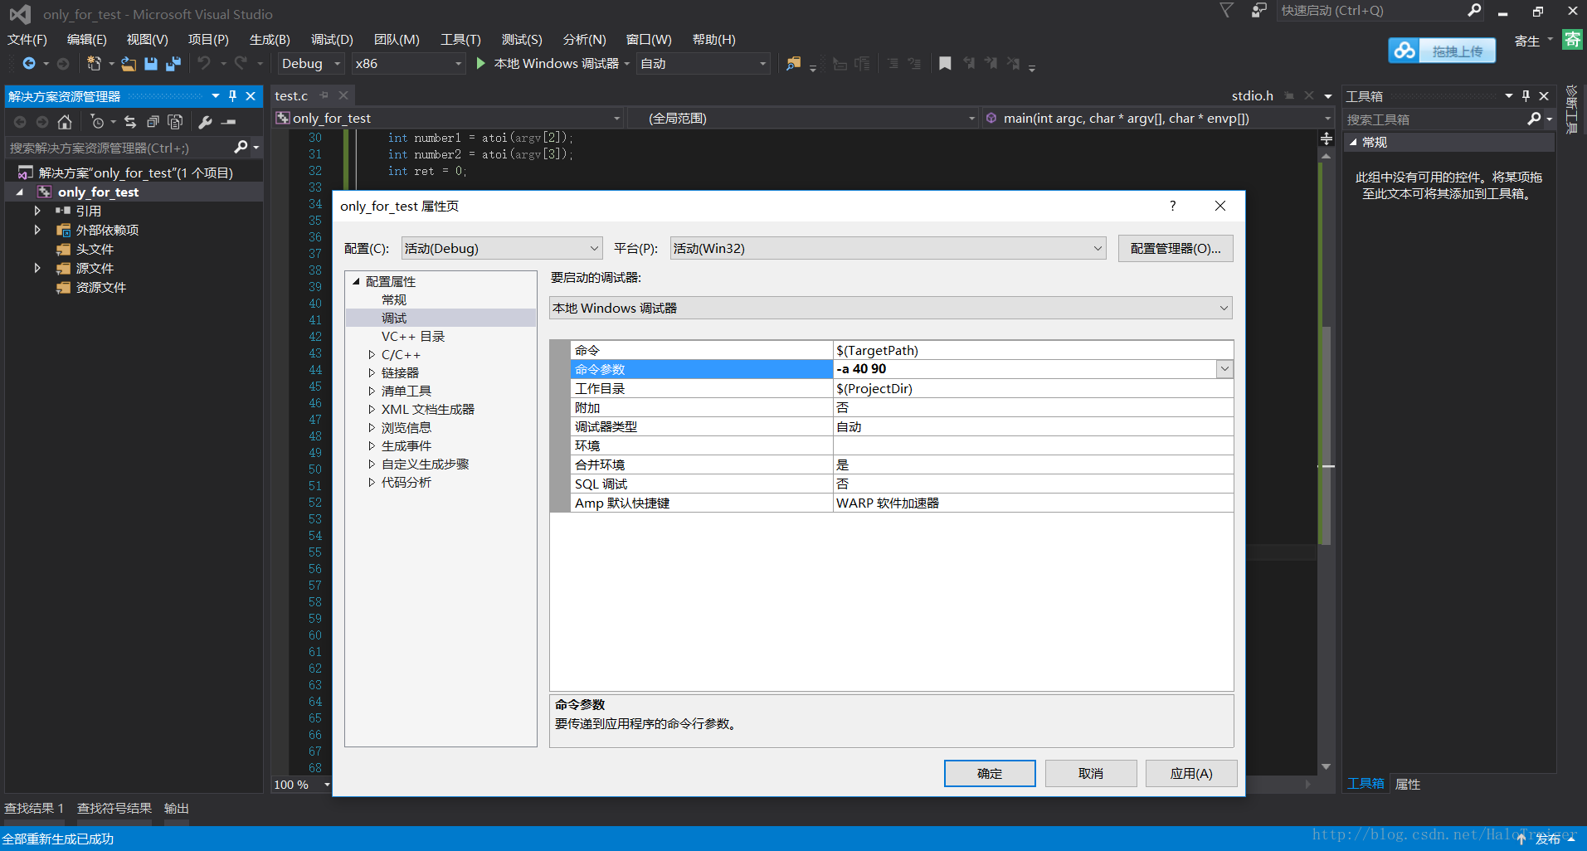Click the help question mark in the property dialog
Viewport: 1587px width, 851px height.
tap(1172, 206)
